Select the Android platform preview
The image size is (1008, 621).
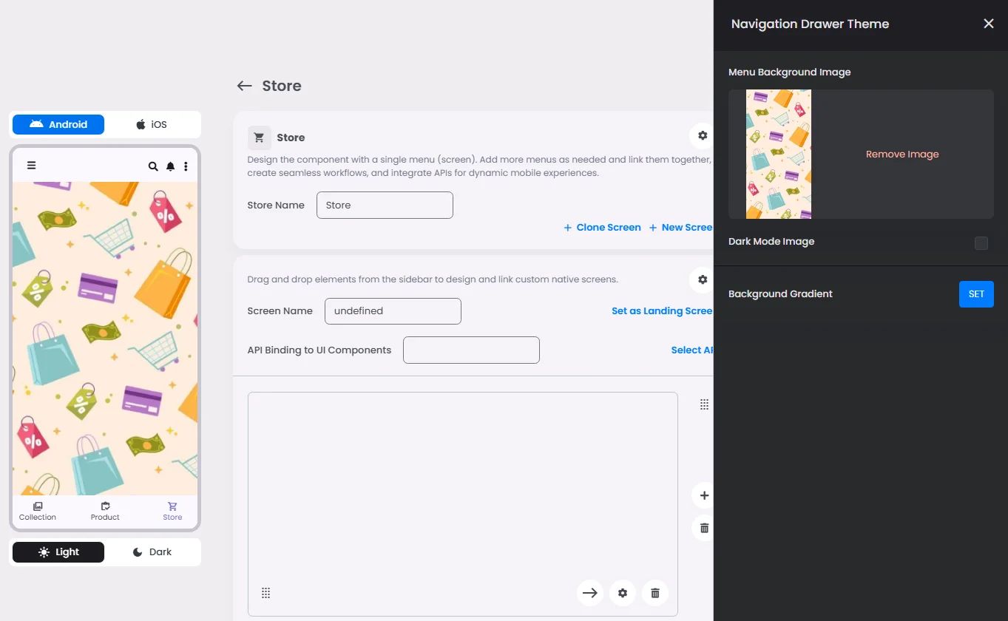(58, 124)
